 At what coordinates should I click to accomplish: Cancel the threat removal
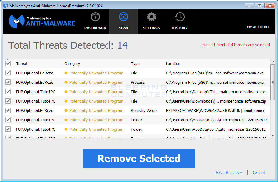(x=259, y=172)
